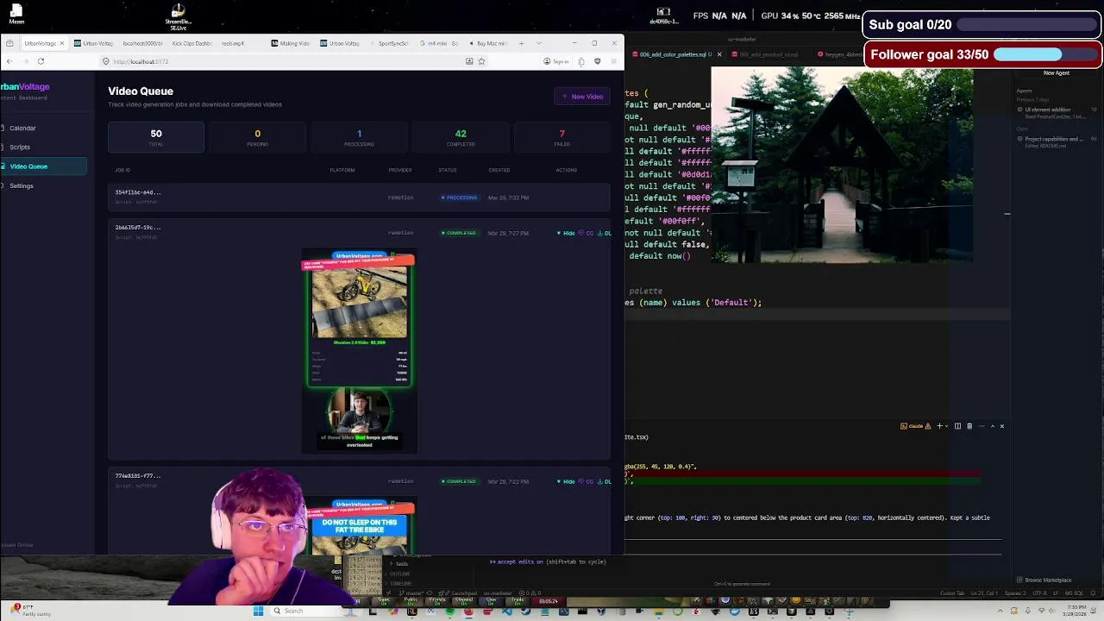The image size is (1104, 621).
Task: Open Scripts in the dashboard sidebar
Action: click(20, 147)
